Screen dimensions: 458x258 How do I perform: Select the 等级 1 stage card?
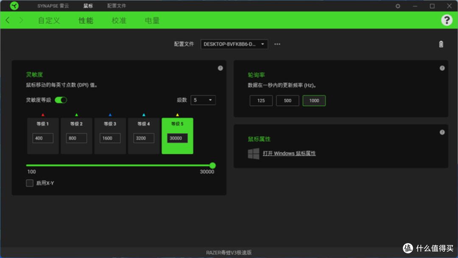43,136
